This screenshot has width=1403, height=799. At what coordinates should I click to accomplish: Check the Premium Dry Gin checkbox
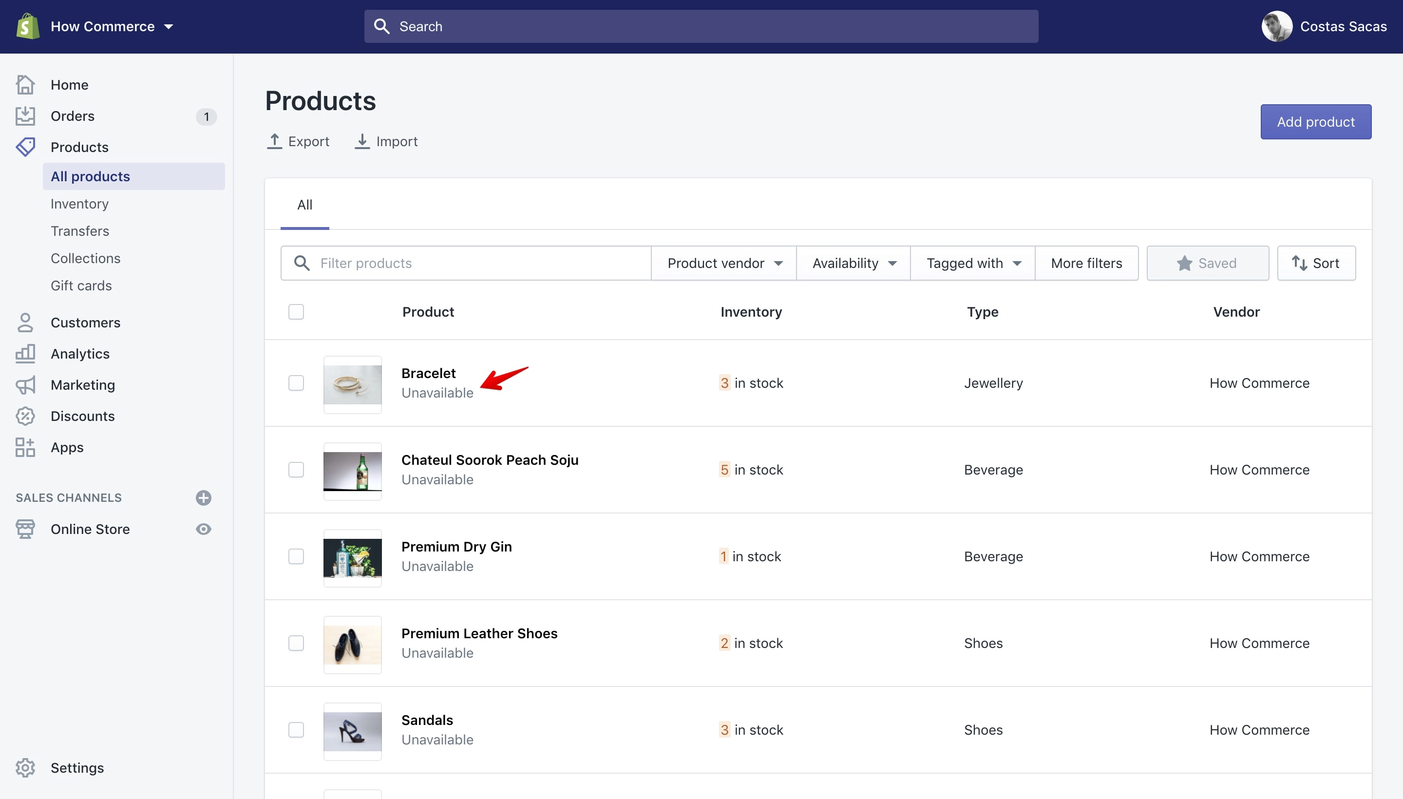[x=296, y=556]
